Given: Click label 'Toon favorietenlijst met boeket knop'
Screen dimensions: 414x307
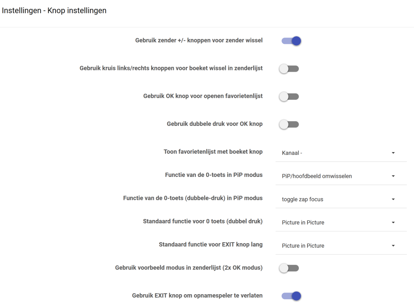Looking at the screenshot, I should click(x=213, y=152).
